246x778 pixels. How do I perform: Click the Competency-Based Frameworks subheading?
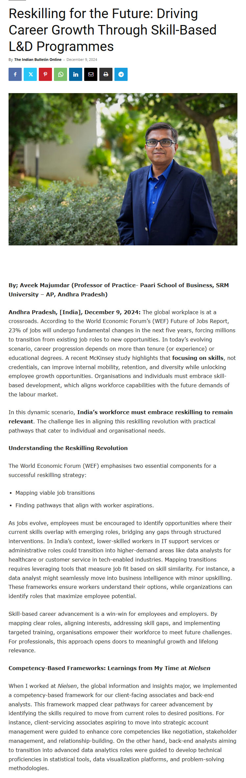(109, 668)
